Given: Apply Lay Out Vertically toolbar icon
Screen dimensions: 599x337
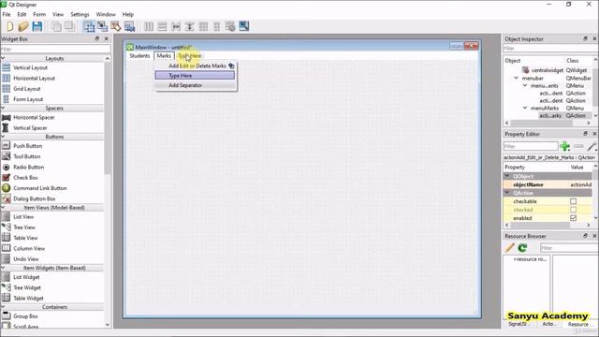Looking at the screenshot, I should [162, 26].
